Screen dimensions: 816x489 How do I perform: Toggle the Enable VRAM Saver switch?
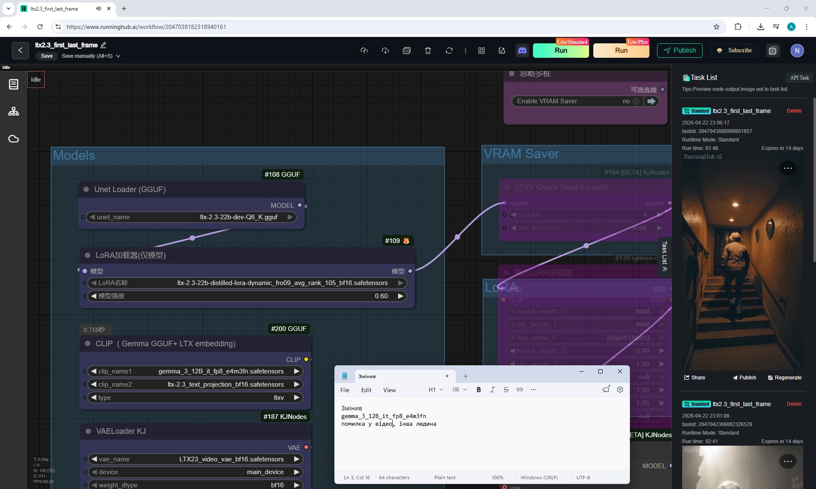636,101
